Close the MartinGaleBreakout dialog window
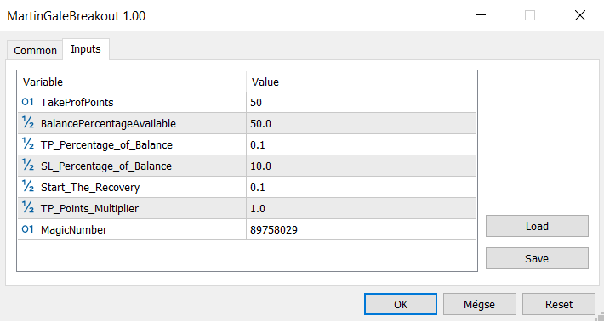This screenshot has height=321, width=604. coord(579,16)
